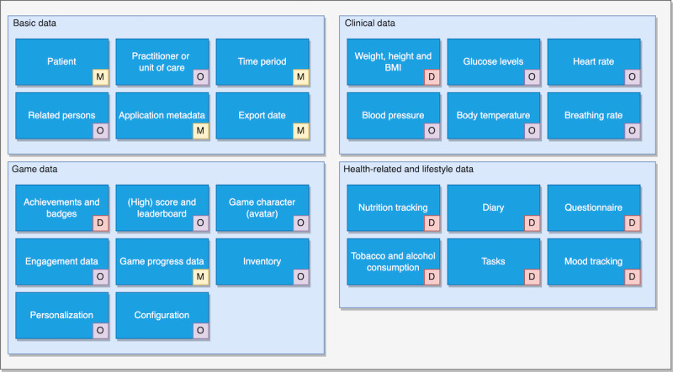Click the Glucose levels box
Screen dimensions: 673x372
(494, 61)
